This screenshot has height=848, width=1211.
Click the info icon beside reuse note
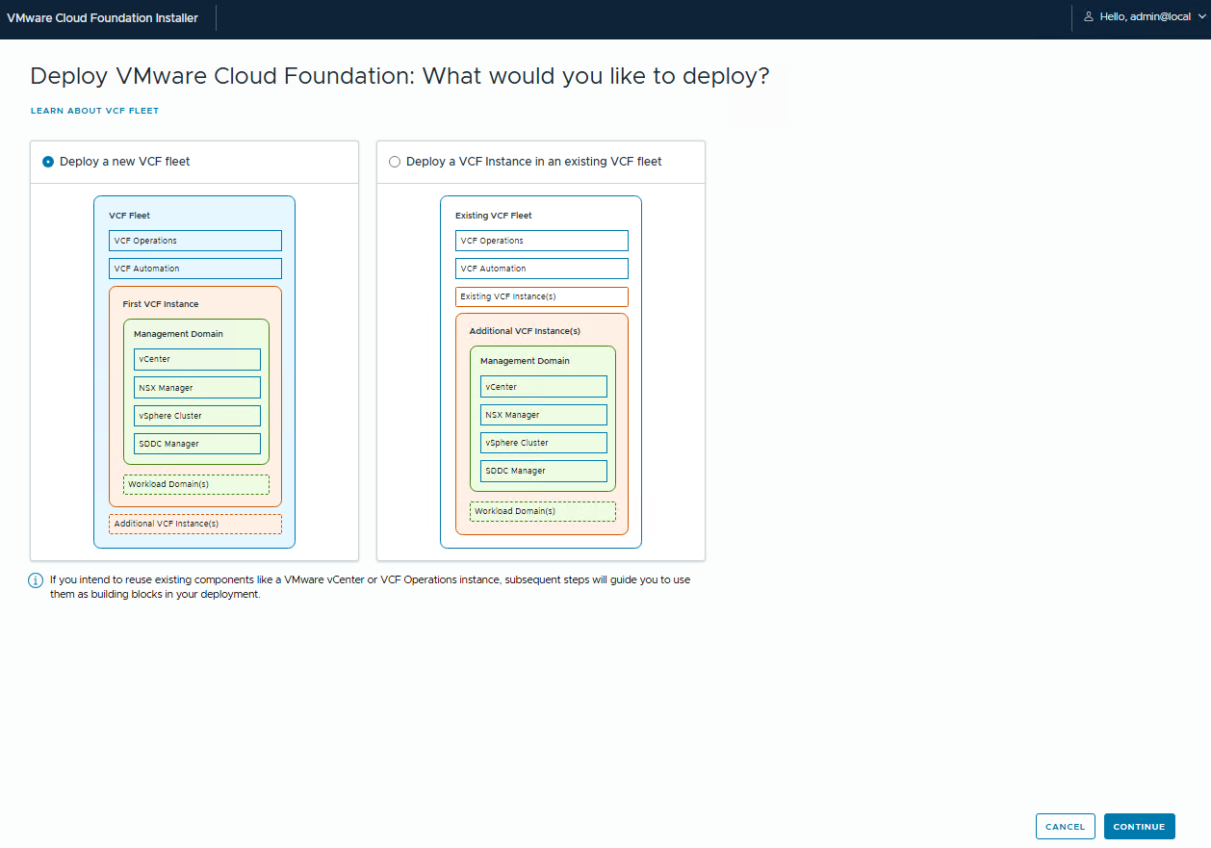pyautogui.click(x=36, y=580)
